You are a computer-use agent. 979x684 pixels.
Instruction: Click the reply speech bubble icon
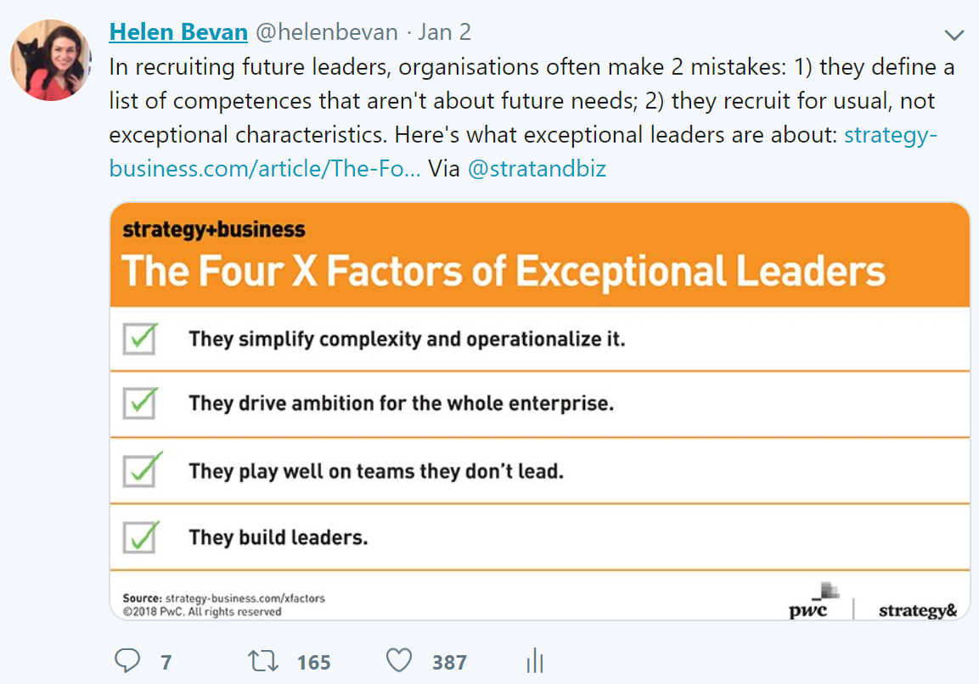pyautogui.click(x=127, y=661)
